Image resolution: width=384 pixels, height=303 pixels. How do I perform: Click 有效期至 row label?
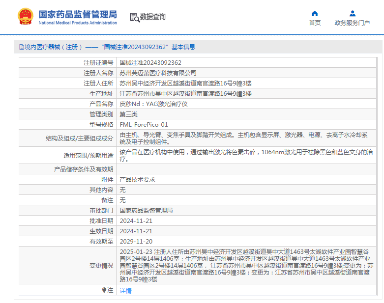(x=101, y=242)
